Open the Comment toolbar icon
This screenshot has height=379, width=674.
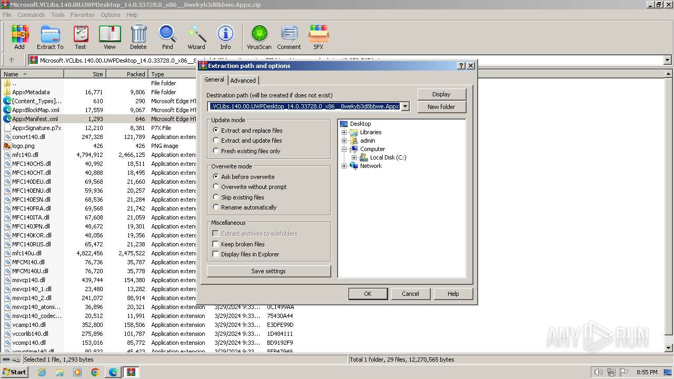pyautogui.click(x=289, y=37)
